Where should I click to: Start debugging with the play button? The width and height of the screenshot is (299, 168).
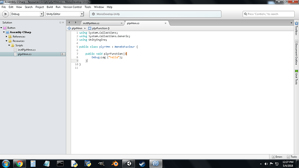(x=6, y=14)
